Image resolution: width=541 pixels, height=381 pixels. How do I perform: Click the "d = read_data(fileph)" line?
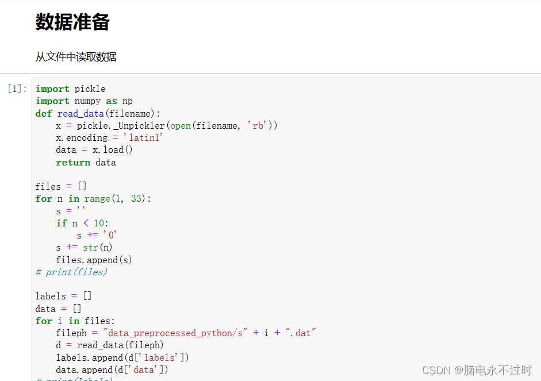[109, 345]
